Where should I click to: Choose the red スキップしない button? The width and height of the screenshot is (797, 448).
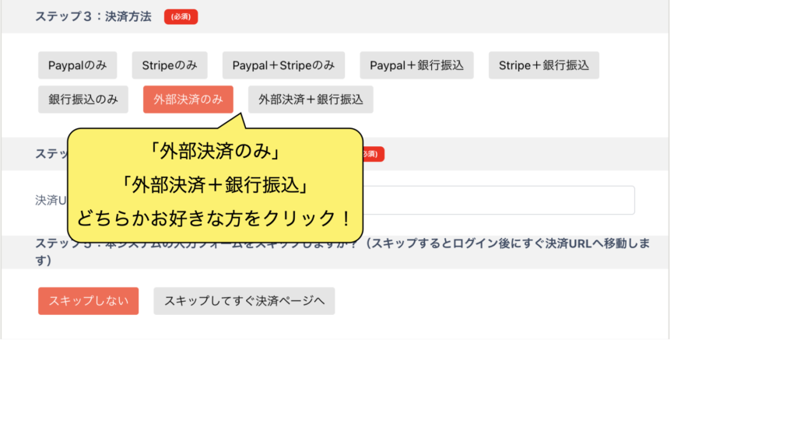coord(88,301)
